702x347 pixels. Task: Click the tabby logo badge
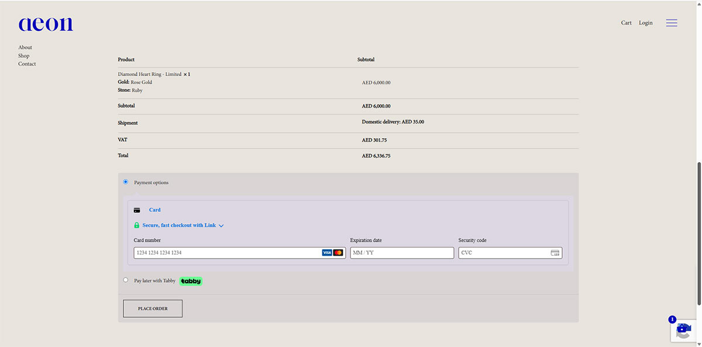191,281
